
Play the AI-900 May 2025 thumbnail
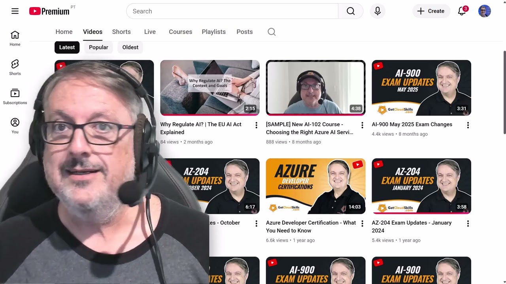(x=421, y=88)
